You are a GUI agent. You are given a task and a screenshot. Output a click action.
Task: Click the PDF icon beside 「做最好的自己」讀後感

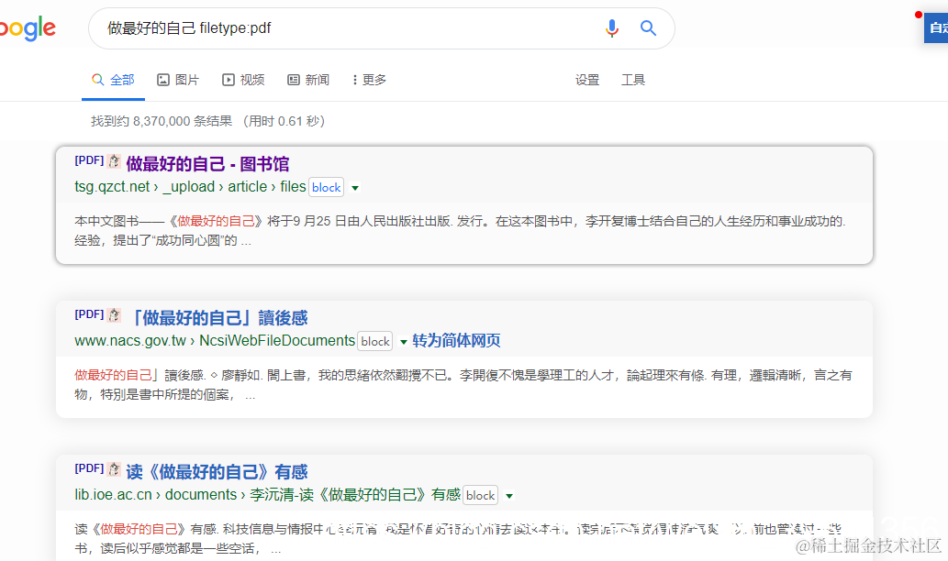pyautogui.click(x=113, y=317)
